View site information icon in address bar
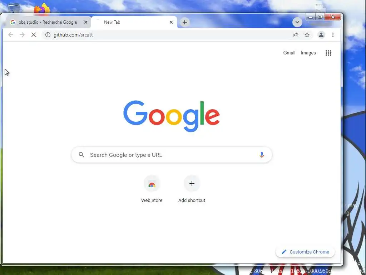Image resolution: width=366 pixels, height=275 pixels. pos(48,35)
